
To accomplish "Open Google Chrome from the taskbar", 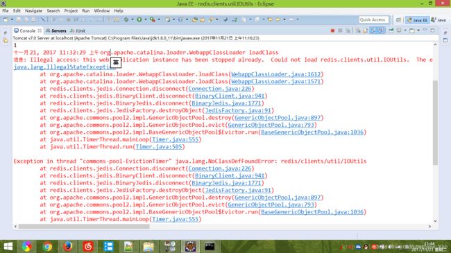I will pyautogui.click(x=47, y=246).
